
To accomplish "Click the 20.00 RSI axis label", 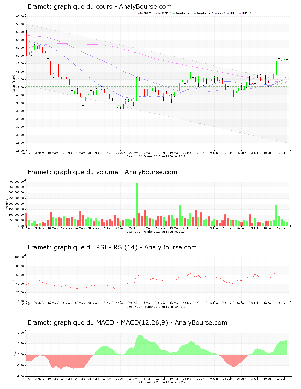I will (x=20, y=292).
